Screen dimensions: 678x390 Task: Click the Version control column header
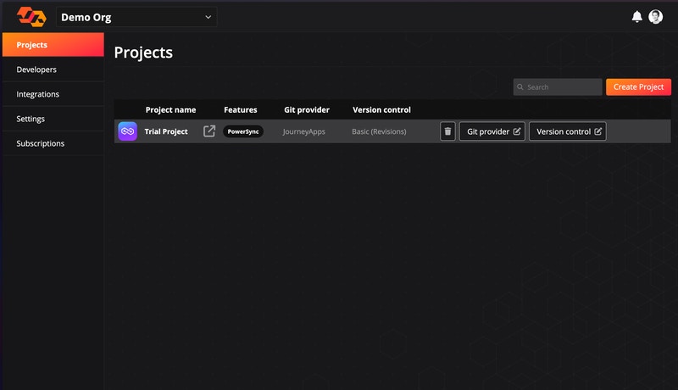(x=381, y=110)
